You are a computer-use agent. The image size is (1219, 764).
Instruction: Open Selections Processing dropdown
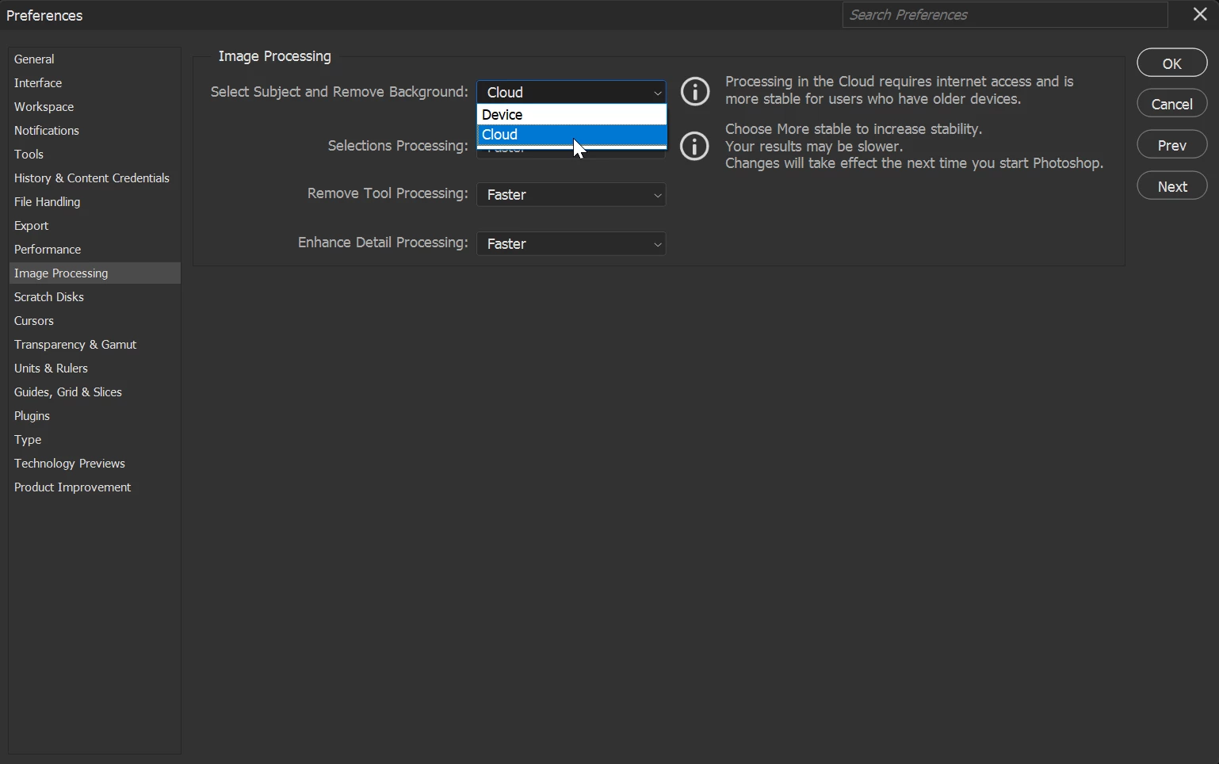point(571,154)
